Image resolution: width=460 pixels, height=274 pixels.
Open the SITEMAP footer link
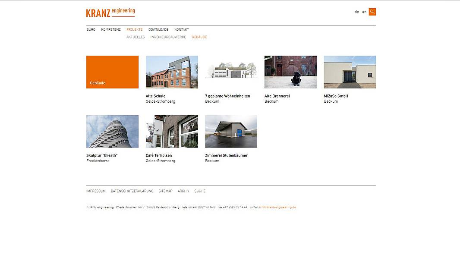(165, 191)
